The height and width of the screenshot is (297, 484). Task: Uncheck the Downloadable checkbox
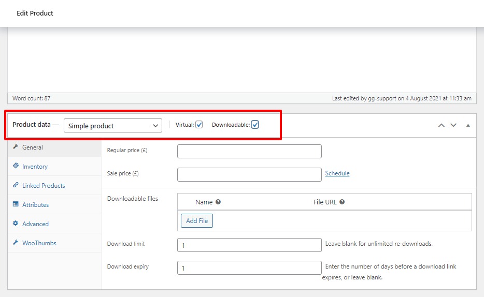click(255, 125)
